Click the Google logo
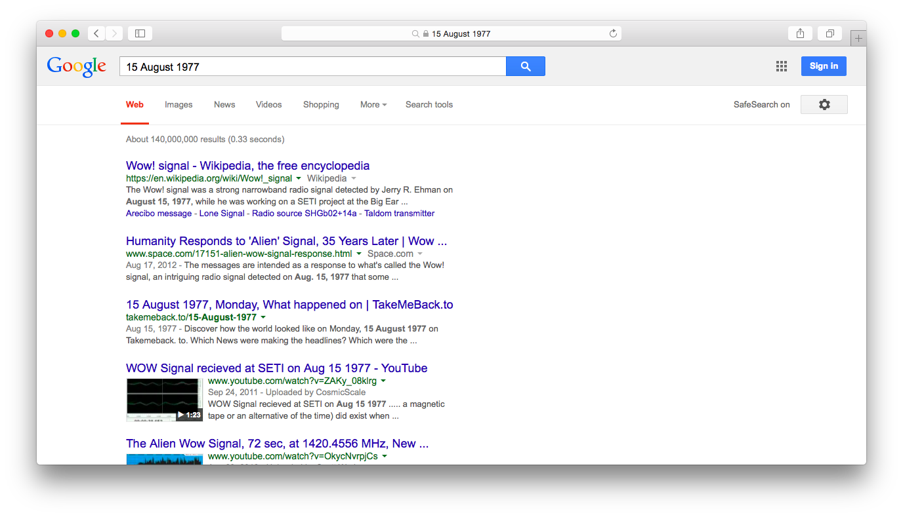 76,66
